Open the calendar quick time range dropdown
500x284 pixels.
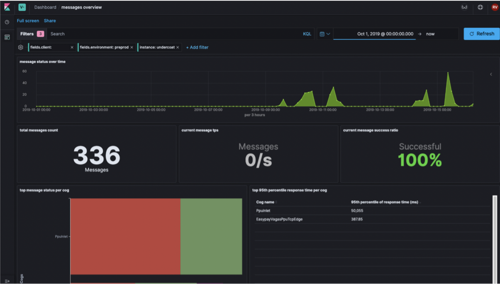coord(325,34)
